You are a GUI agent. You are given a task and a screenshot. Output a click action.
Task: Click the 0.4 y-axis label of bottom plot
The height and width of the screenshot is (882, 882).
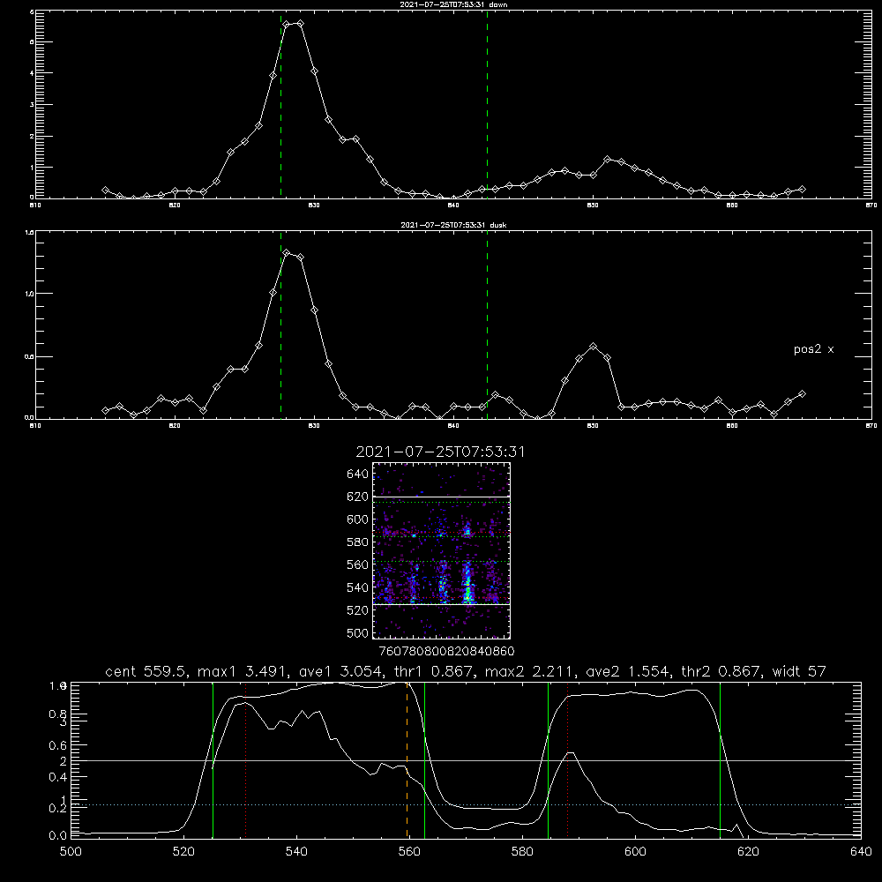coord(57,777)
